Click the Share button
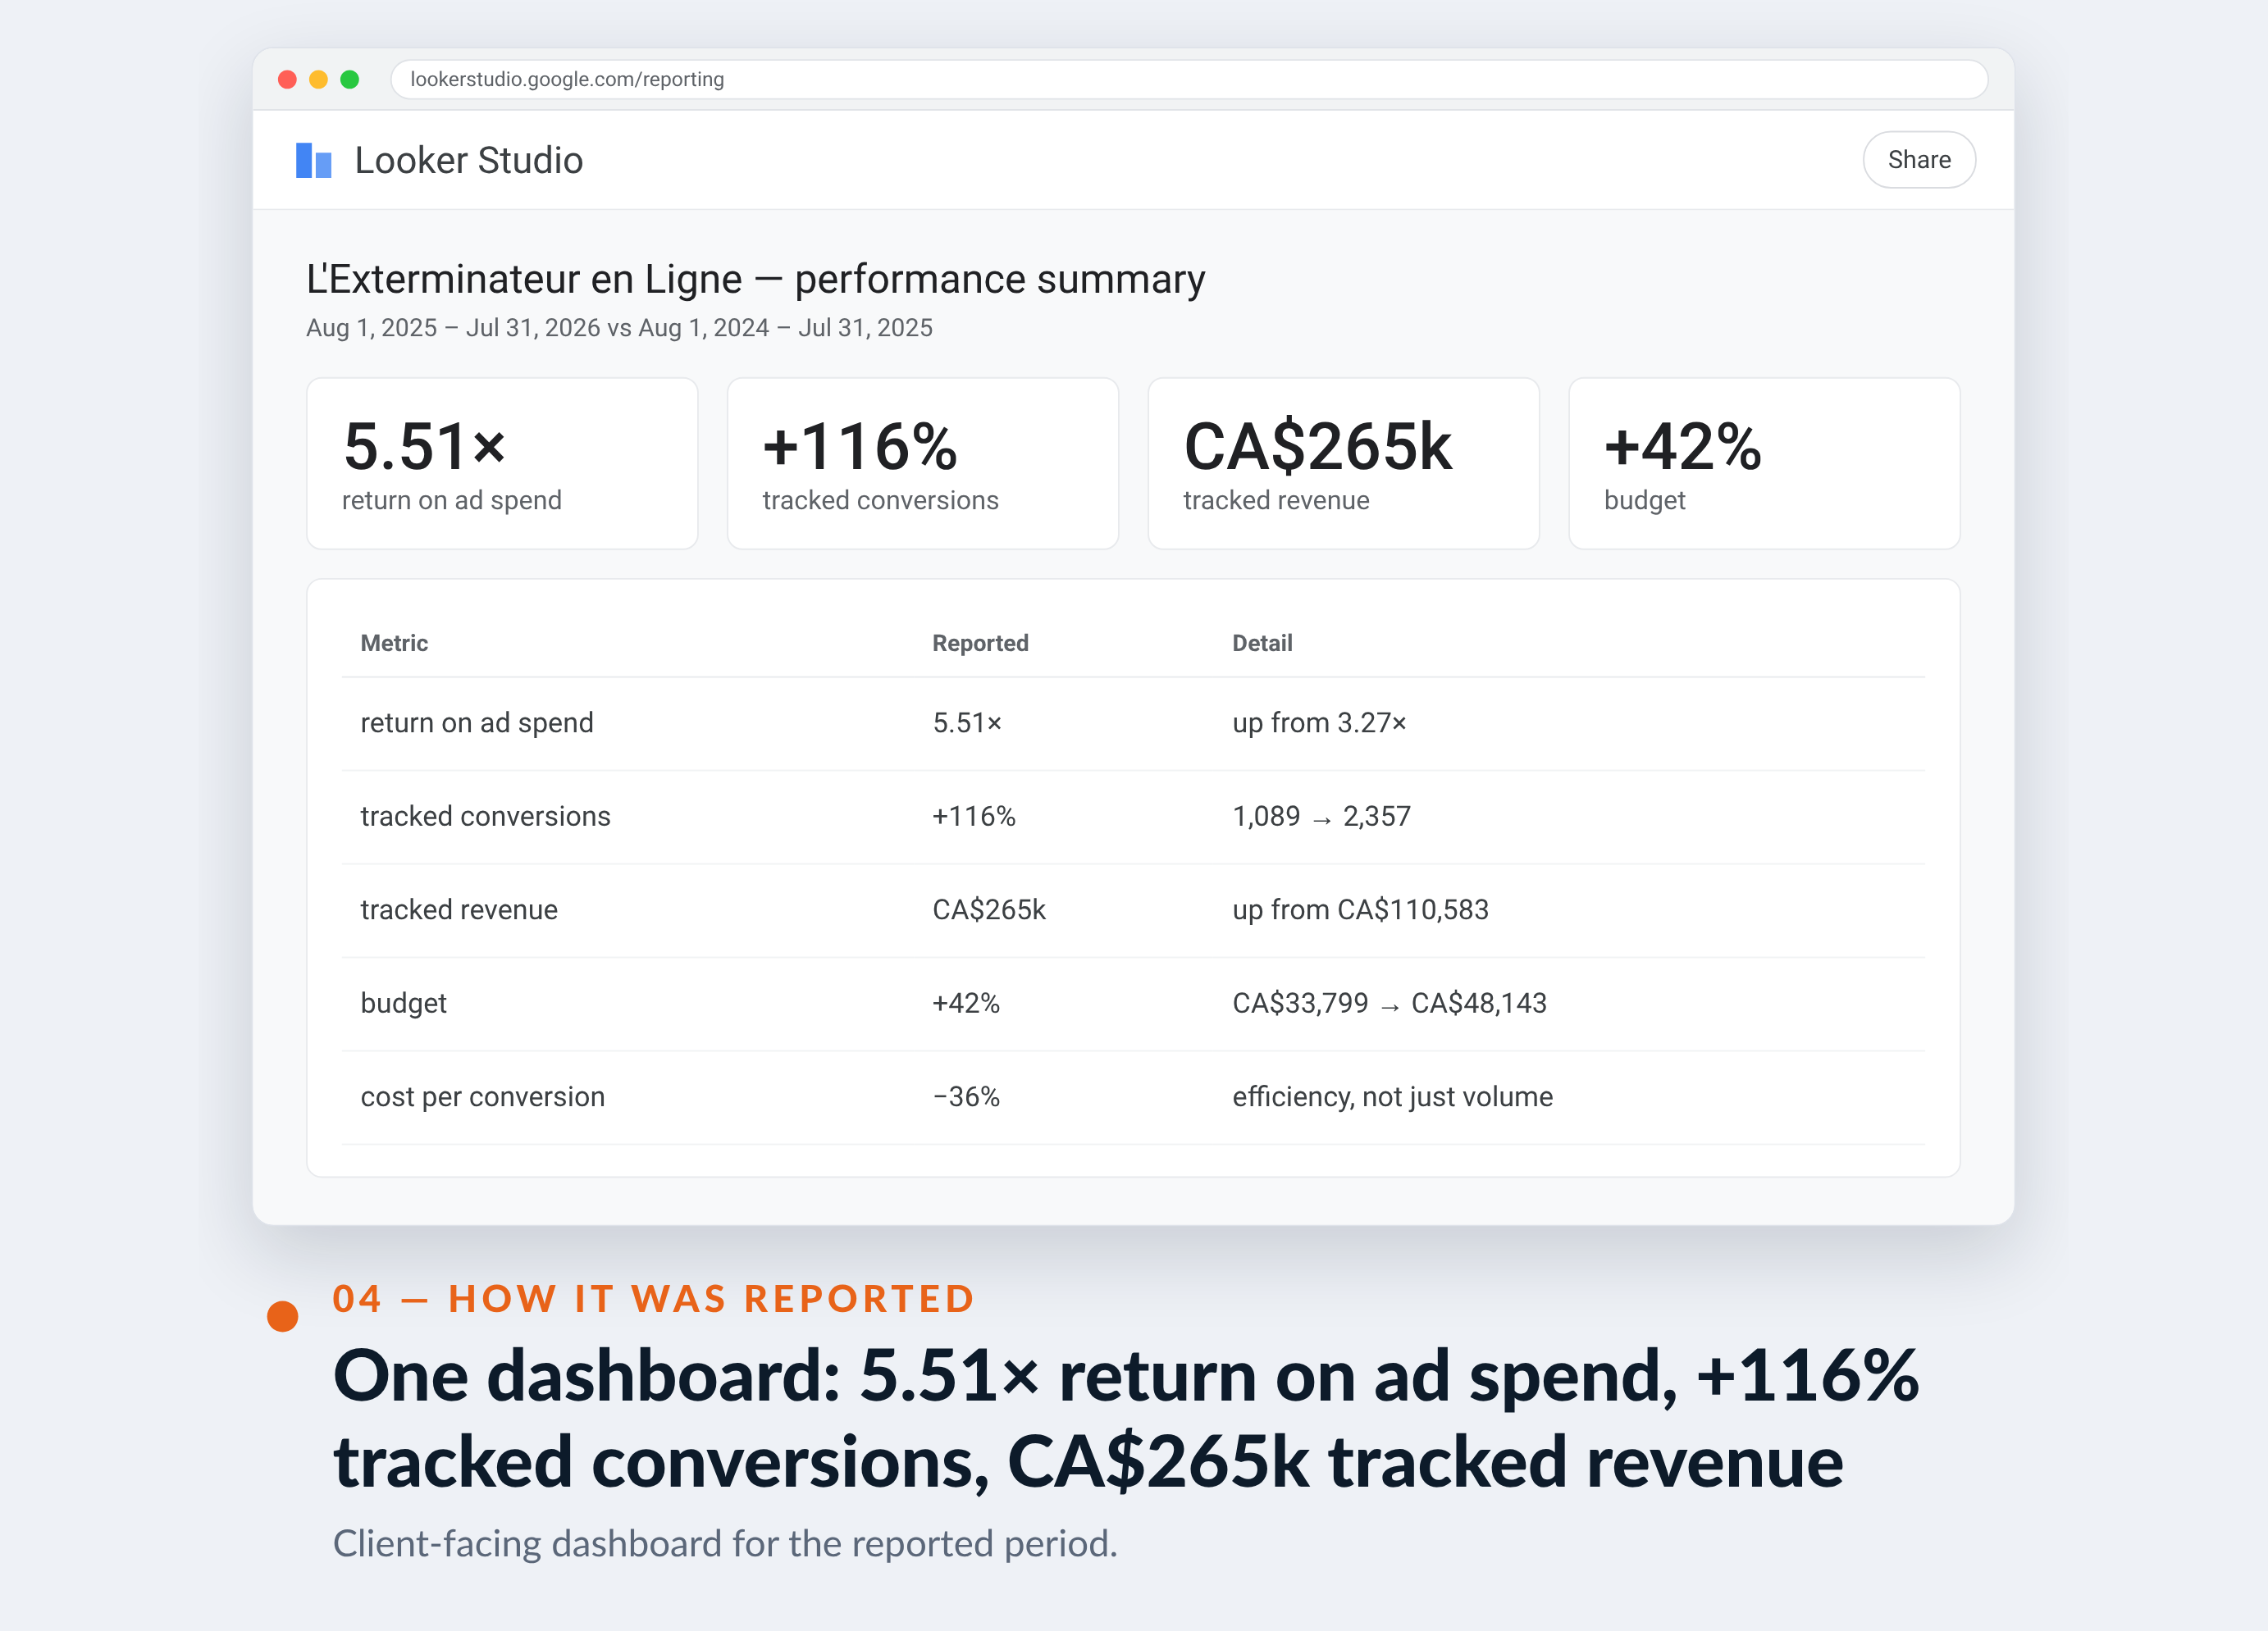Screen dimensions: 2268x1631 pos(1918,160)
